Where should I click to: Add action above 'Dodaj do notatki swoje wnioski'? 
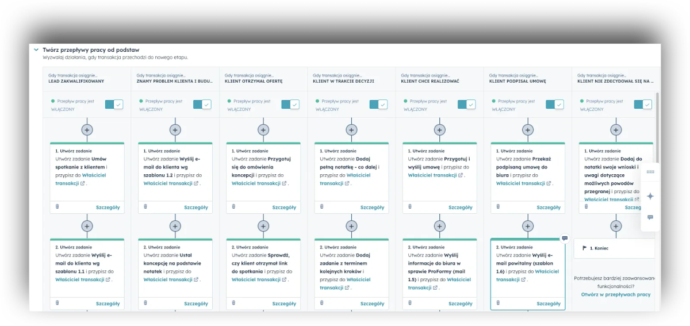616,130
